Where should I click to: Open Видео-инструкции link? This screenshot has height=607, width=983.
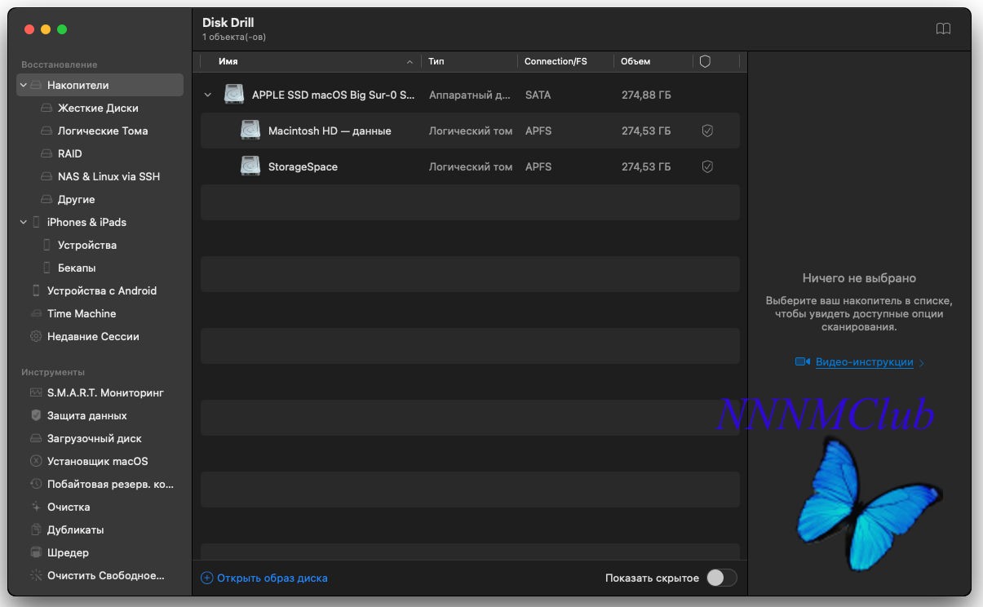865,362
